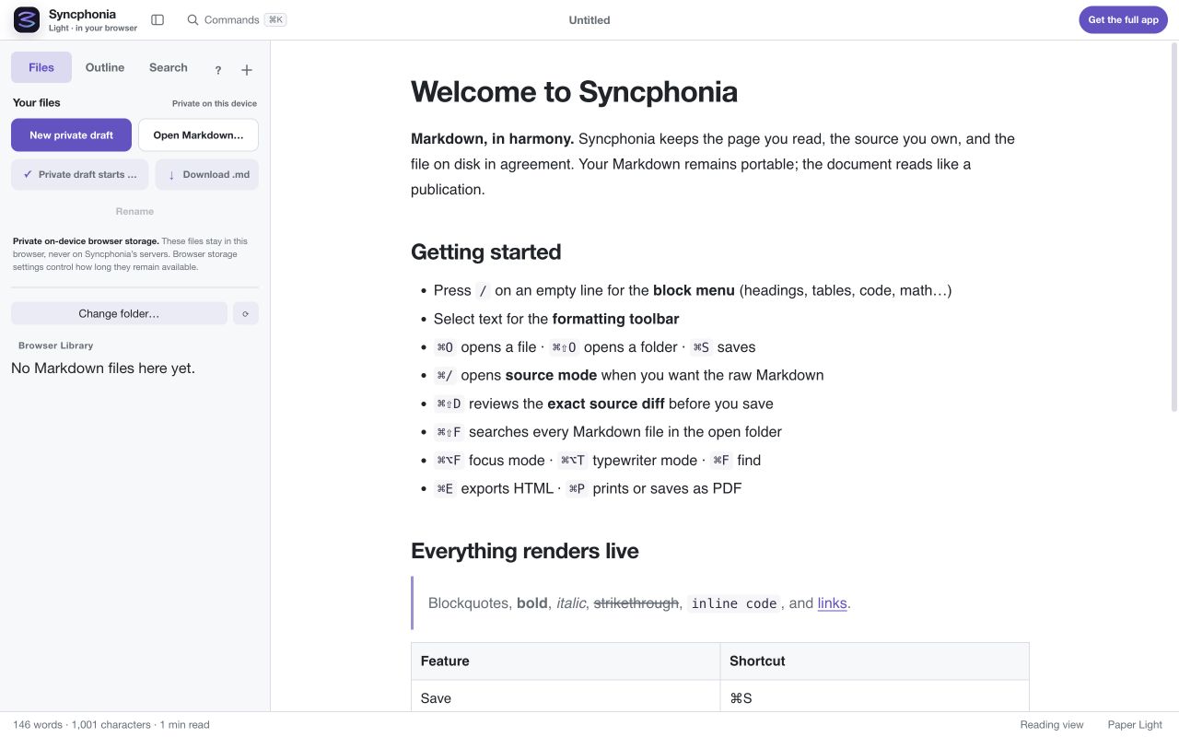This screenshot has height=737, width=1179.
Task: Change the Paper Light theme
Action: coord(1135,725)
